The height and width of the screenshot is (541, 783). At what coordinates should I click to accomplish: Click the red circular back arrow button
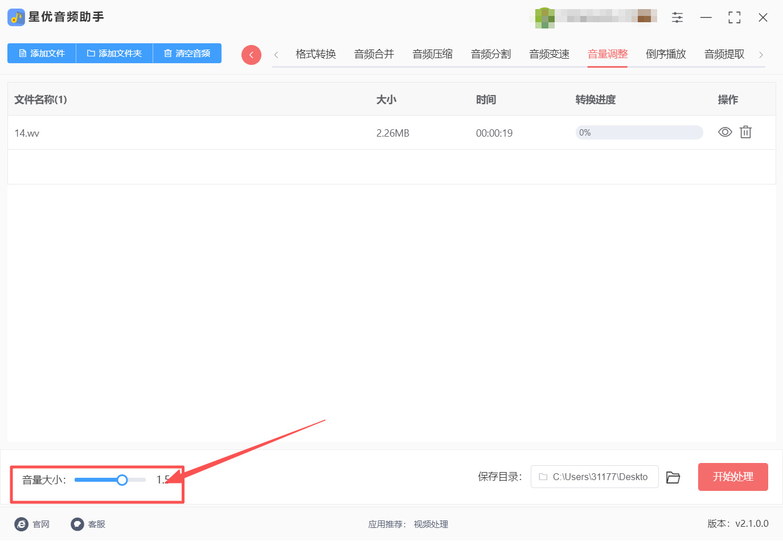[251, 55]
